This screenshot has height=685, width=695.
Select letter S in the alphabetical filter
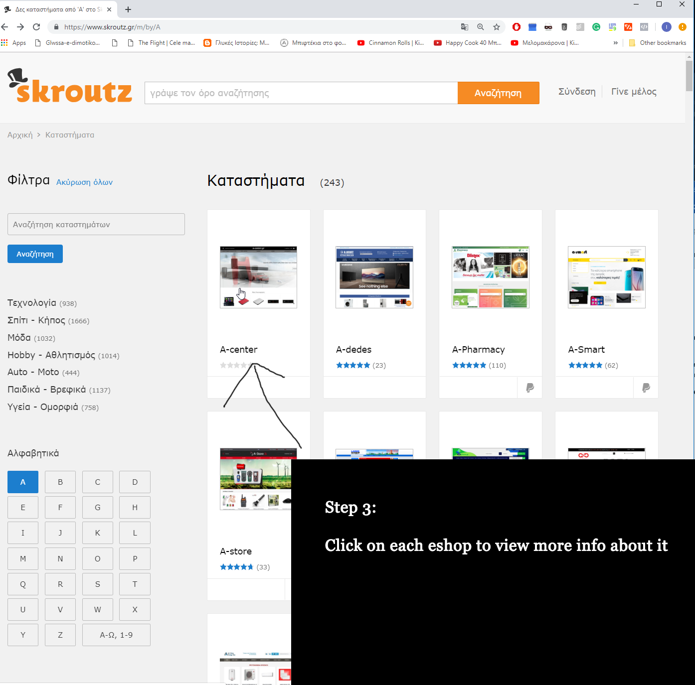tap(98, 584)
